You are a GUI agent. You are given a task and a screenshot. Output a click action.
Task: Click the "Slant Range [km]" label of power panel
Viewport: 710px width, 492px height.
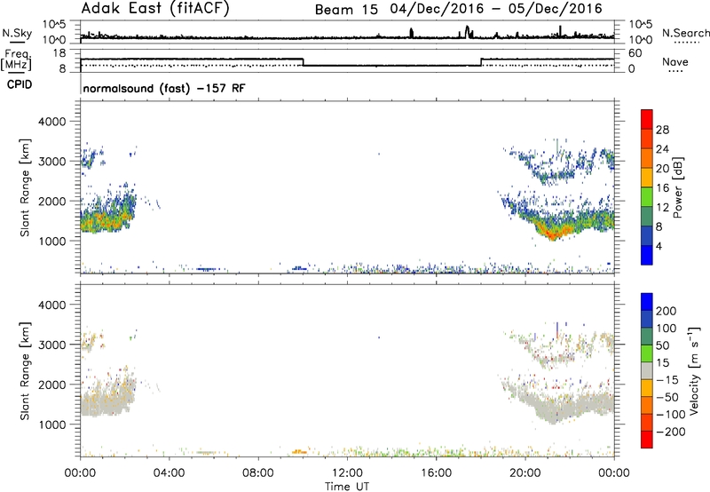point(25,187)
